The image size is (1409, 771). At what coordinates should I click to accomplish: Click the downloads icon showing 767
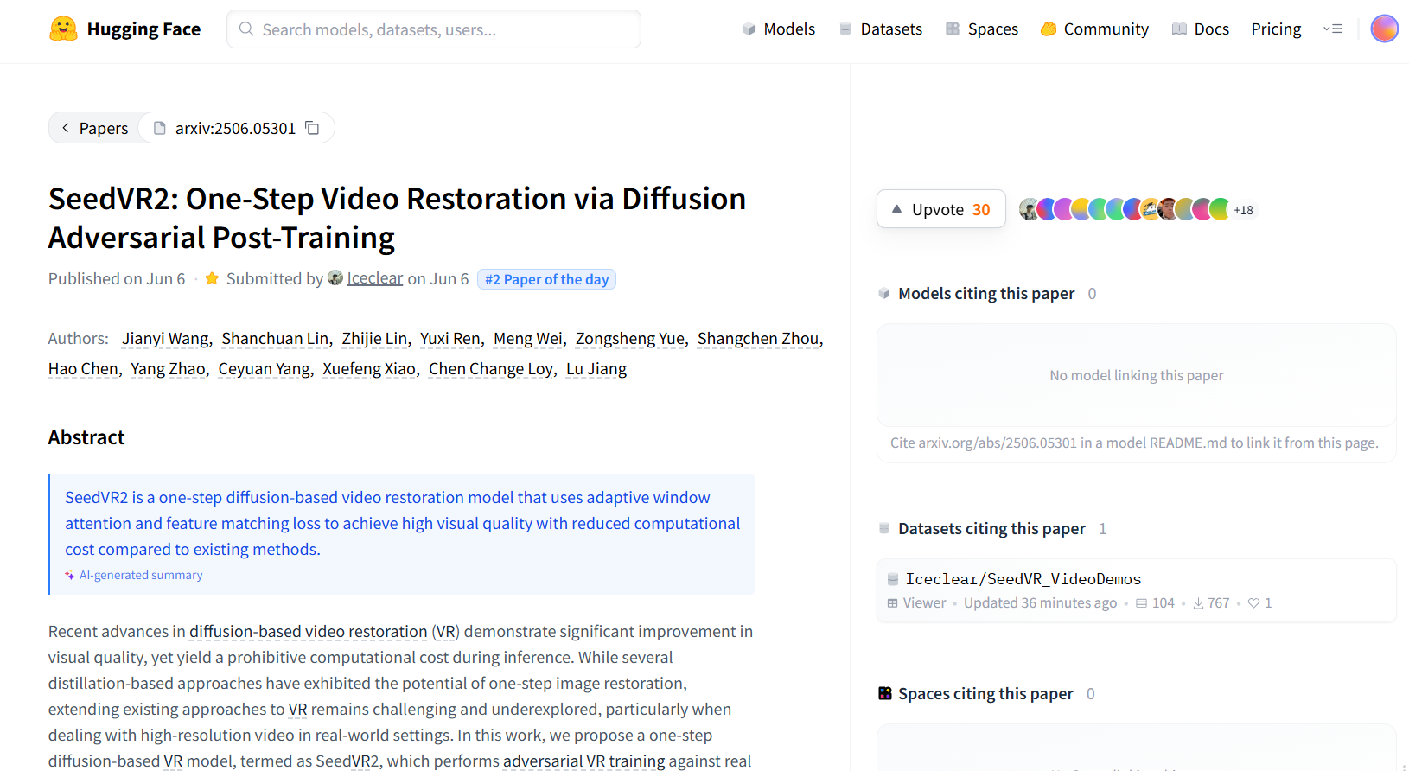(x=1198, y=603)
